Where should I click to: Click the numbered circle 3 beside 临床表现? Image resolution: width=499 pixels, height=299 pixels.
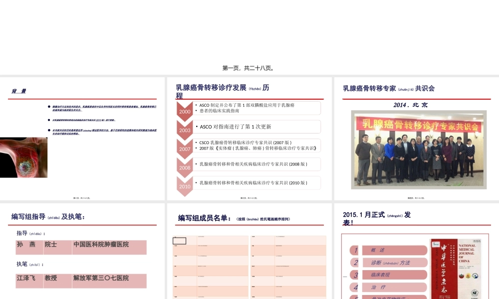pyautogui.click(x=355, y=275)
